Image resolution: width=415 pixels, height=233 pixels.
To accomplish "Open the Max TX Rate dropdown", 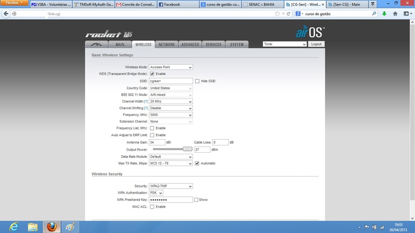I will pyautogui.click(x=171, y=163).
